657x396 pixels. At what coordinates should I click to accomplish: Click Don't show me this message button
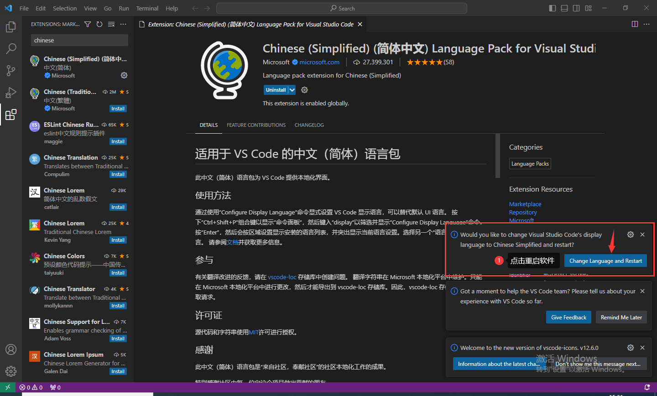pos(598,364)
